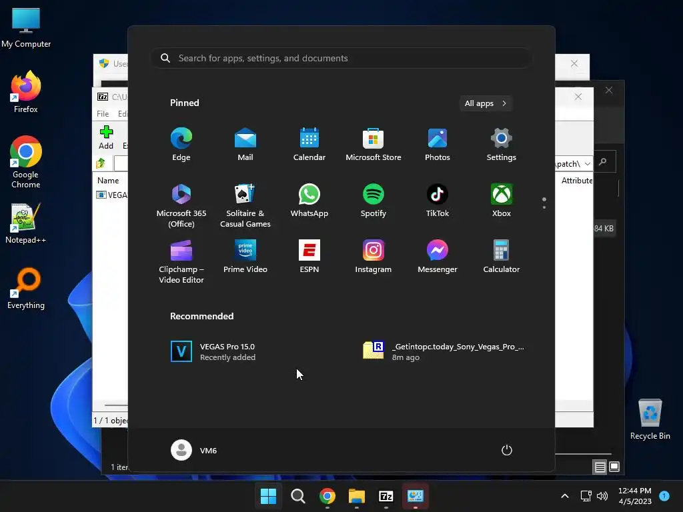683x512 pixels.
Task: Open File Explorer from the taskbar
Action: pos(357,496)
